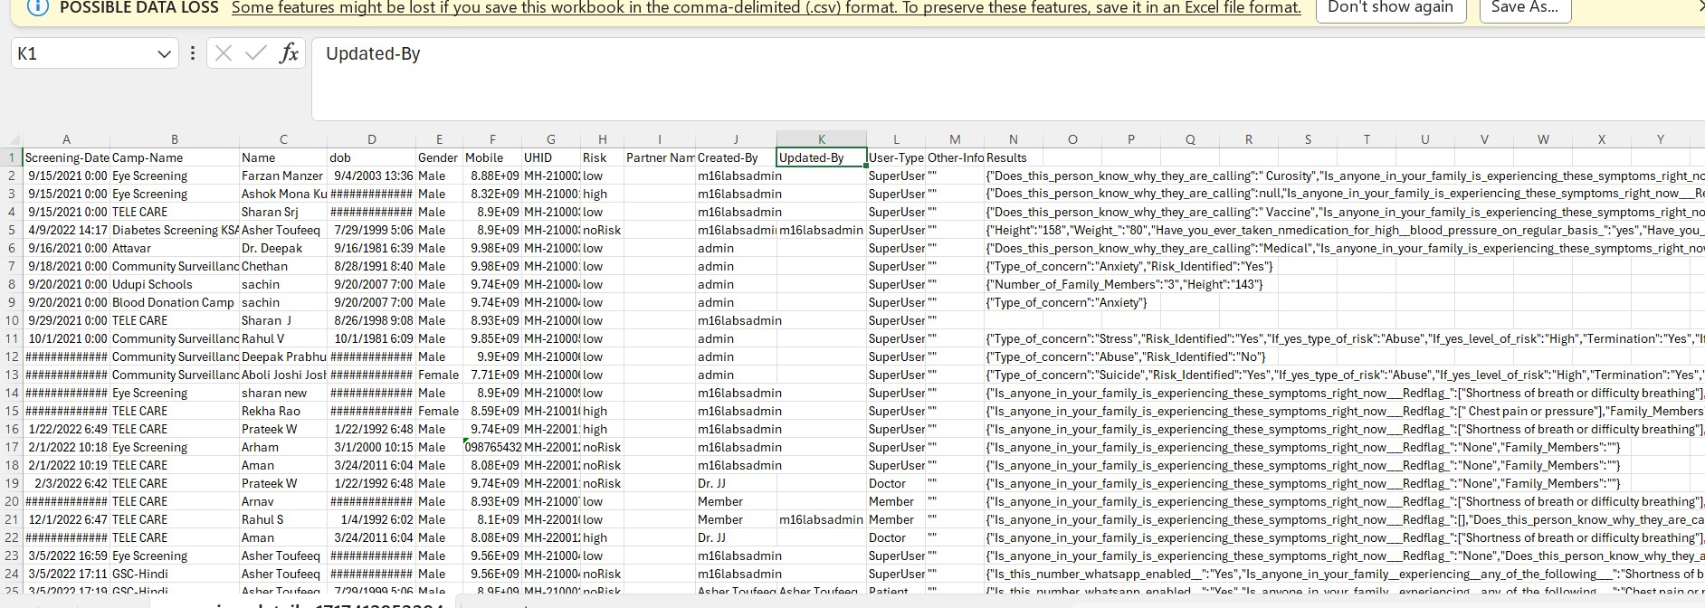This screenshot has width=1705, height=608.
Task: Click the high risk cell in row 3
Action: click(602, 194)
